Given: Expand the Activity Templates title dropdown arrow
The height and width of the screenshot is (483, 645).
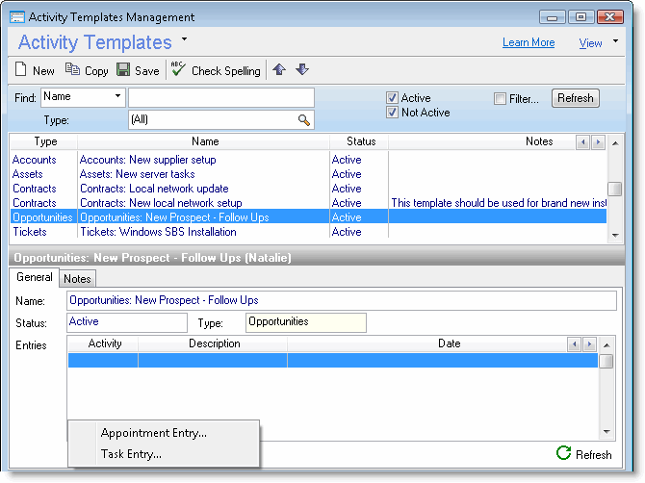Looking at the screenshot, I should [184, 39].
